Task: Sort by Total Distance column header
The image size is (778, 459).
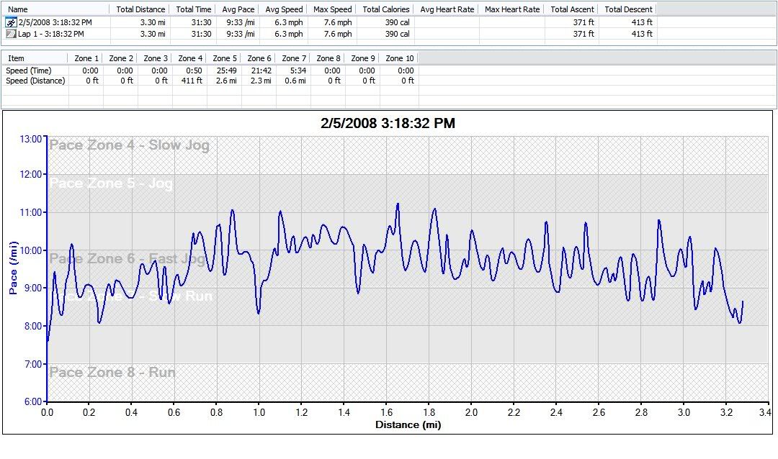Action: (140, 9)
